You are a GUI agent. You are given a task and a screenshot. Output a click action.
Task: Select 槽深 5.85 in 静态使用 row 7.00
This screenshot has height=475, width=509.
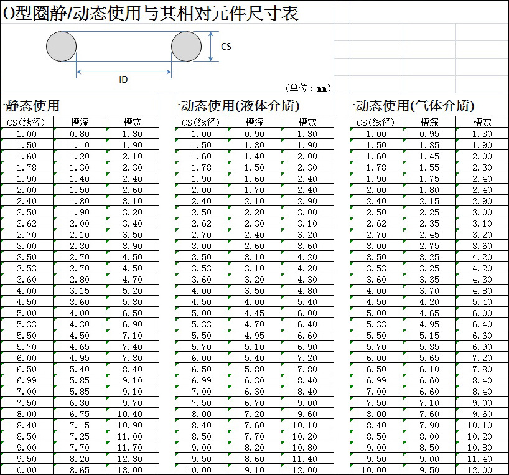tap(80, 392)
